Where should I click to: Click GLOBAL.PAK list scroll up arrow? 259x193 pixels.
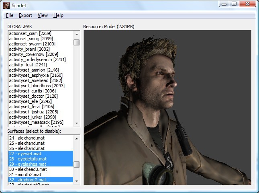coord(77,34)
